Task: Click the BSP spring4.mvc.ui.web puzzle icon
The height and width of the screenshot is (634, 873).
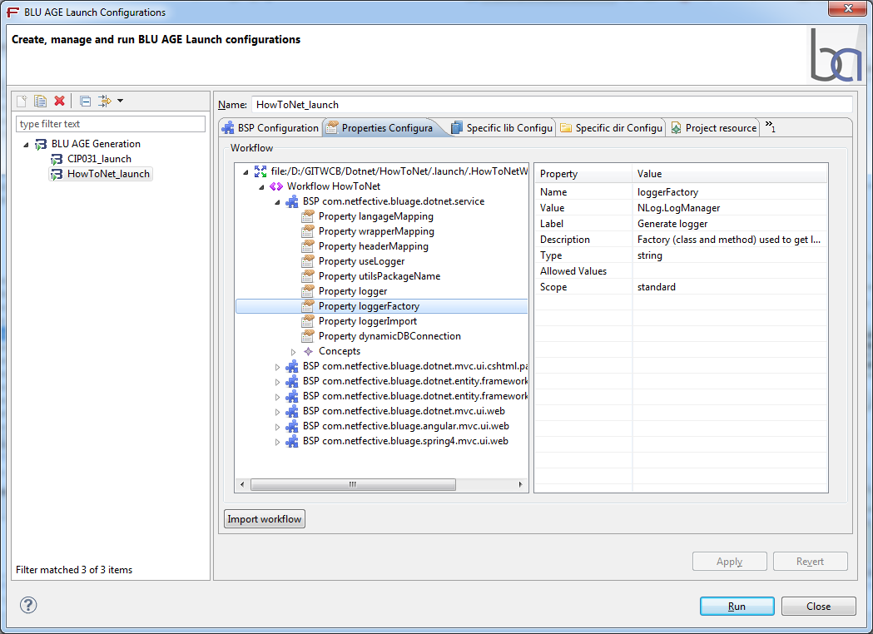Action: (292, 442)
